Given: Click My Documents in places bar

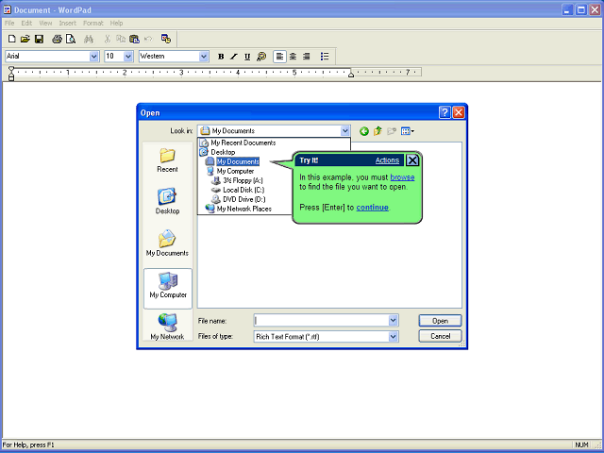Looking at the screenshot, I should tap(168, 243).
